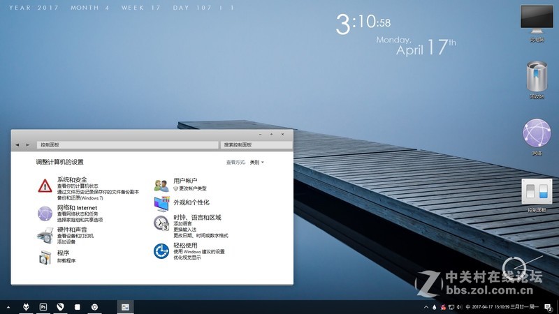Open the 卸载程序 link
This screenshot has width=559, height=314.
[x=66, y=260]
